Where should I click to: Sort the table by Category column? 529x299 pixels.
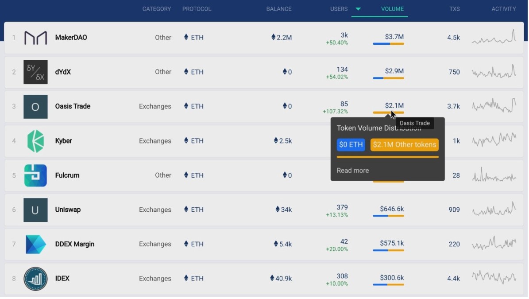point(157,9)
